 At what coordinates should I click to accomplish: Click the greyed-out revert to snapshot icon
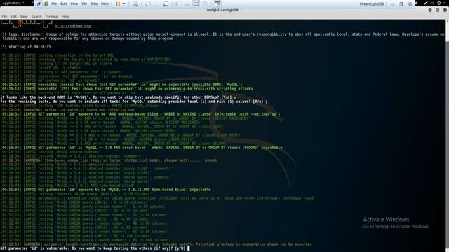tap(157, 3)
